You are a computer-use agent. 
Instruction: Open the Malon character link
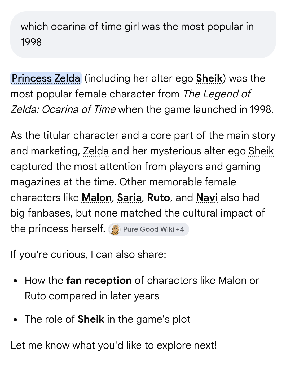[97, 198]
